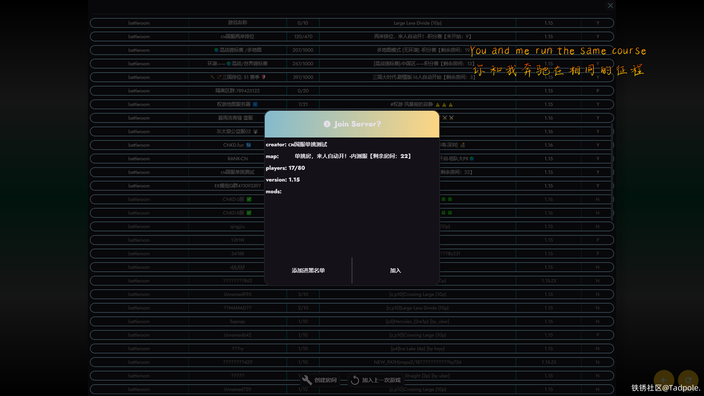The height and width of the screenshot is (396, 704).
Task: Click the wrench 创建房间 create room icon
Action: click(307, 380)
